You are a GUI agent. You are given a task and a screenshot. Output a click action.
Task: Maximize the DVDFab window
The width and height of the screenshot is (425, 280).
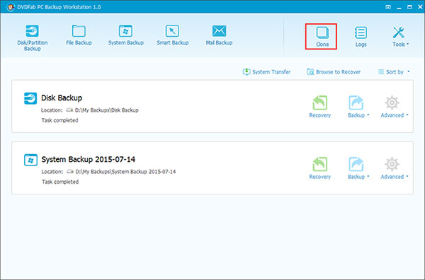pos(409,7)
